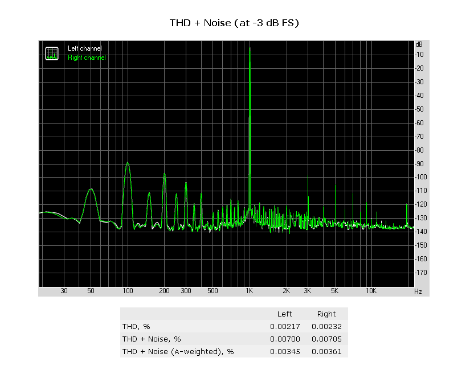
Task: Click the -140 dB axis label
Action: 421,232
